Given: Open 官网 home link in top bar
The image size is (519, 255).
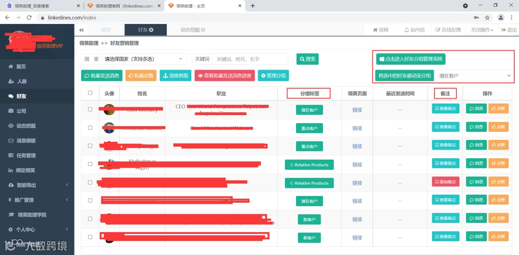Looking at the screenshot, I should coord(380,30).
